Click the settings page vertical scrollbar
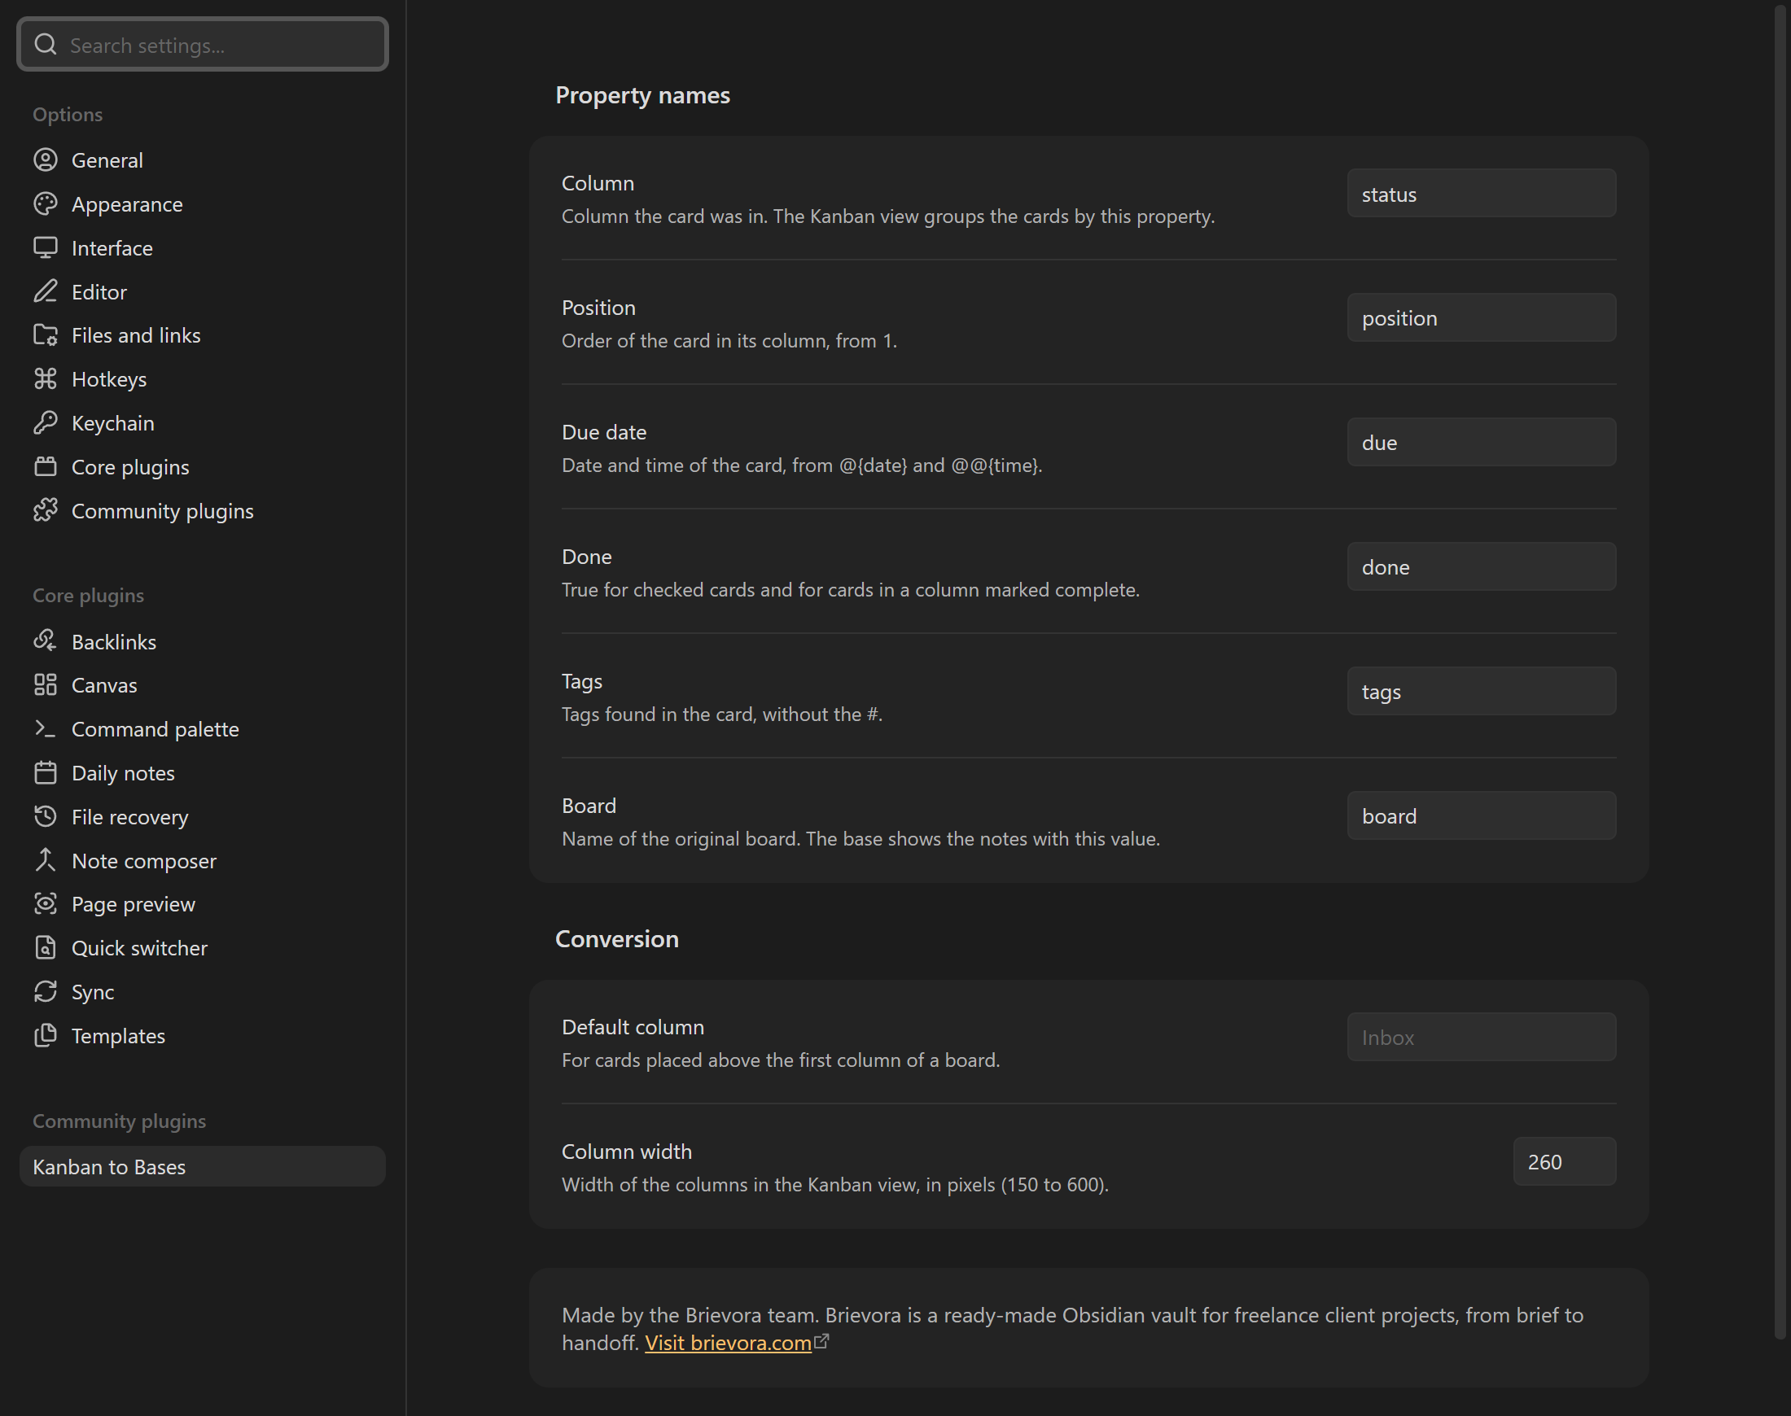Screen dimensions: 1791x1416 (x=1780, y=671)
